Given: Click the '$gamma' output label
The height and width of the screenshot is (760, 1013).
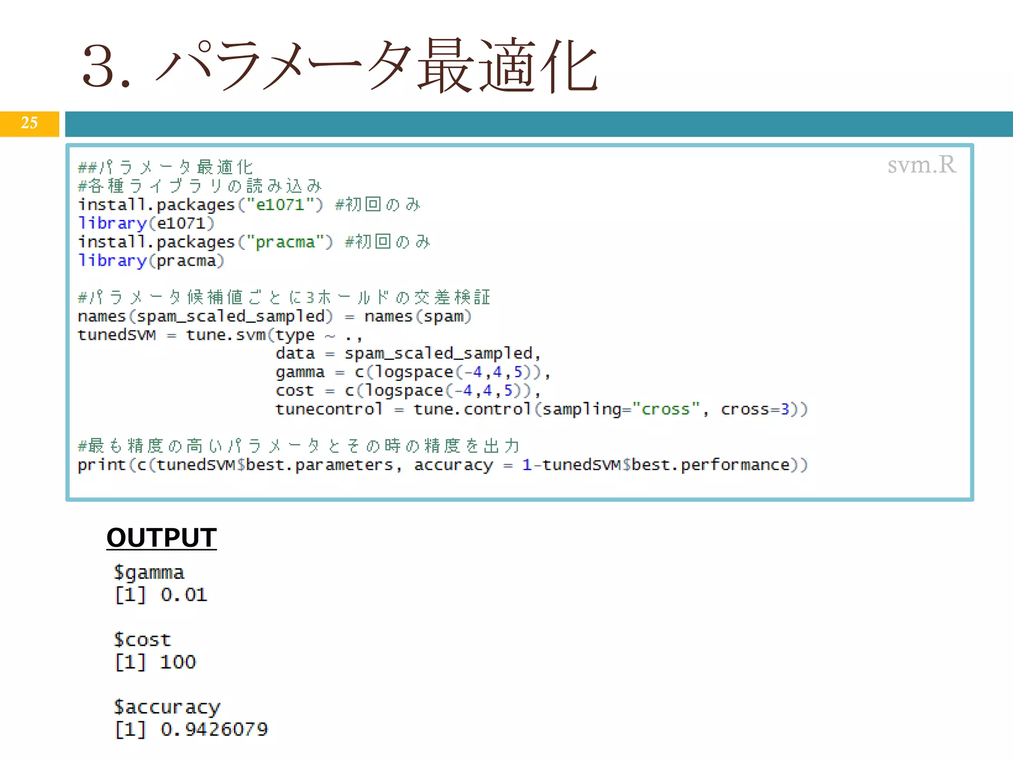Looking at the screenshot, I should coord(149,573).
